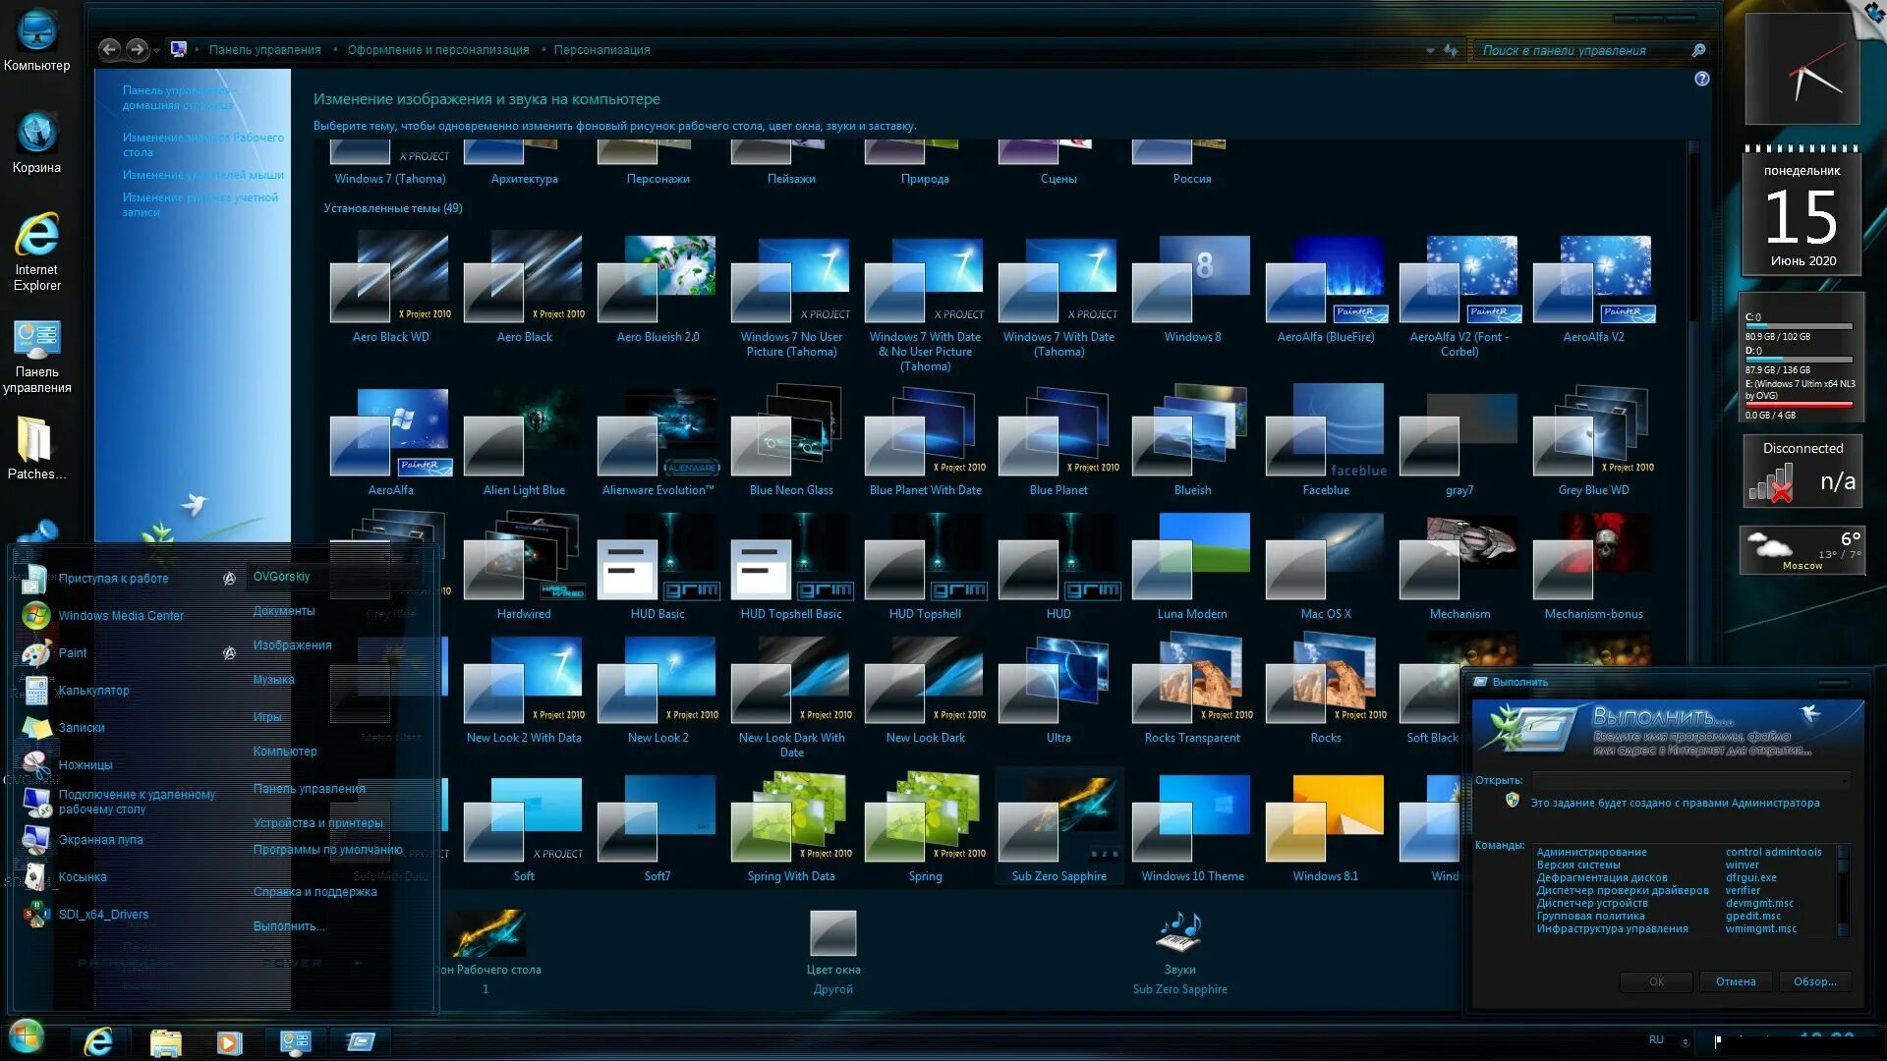Click the help question mark icon
The height and width of the screenshot is (1061, 1887).
1702,79
